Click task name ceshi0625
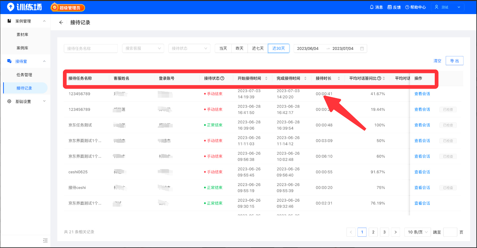This screenshot has height=248, width=477. point(78,172)
